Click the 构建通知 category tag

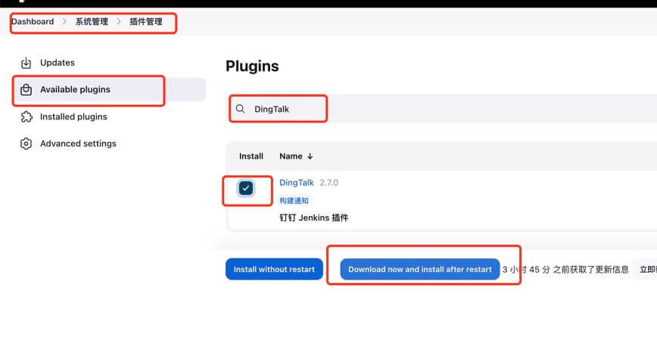294,201
